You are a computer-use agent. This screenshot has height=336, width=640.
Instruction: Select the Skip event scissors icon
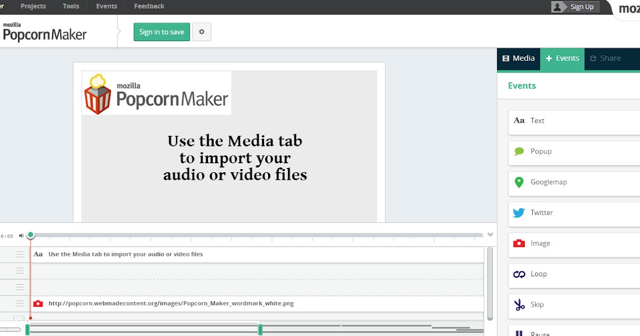coord(519,304)
